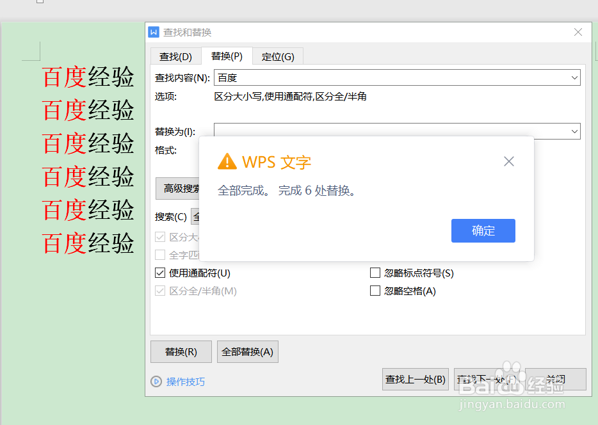598x425 pixels.
Task: Click the 查找下一处(F) button
Action: (487, 380)
